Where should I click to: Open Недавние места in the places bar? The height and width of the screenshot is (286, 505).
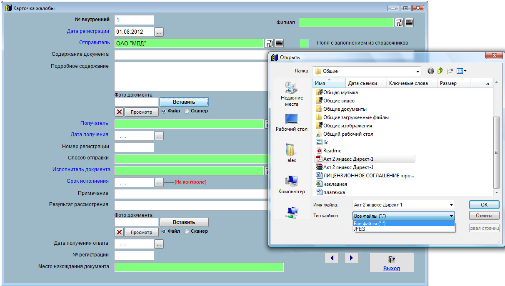tap(292, 94)
